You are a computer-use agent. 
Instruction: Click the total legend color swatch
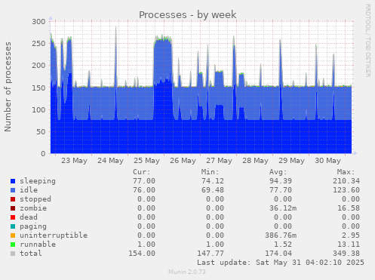pos(13,254)
